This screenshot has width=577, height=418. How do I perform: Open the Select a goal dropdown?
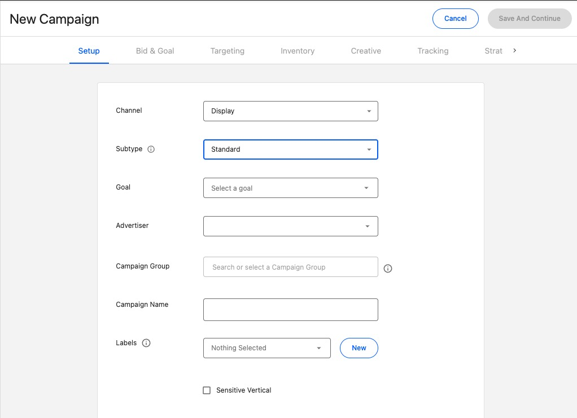click(x=290, y=188)
